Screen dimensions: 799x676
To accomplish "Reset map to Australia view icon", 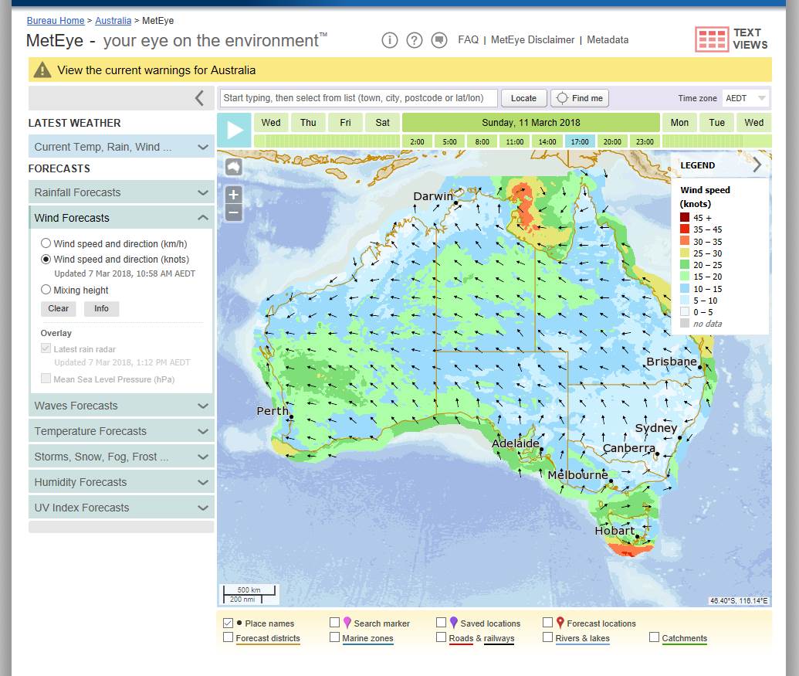I will coord(234,168).
